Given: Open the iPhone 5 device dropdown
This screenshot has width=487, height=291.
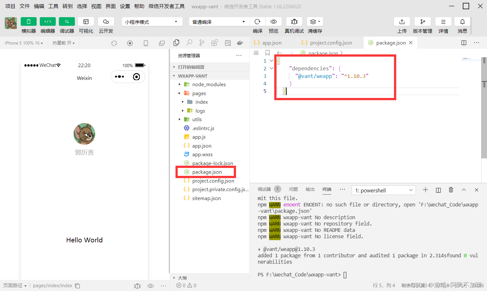Looking at the screenshot, I should [x=24, y=43].
